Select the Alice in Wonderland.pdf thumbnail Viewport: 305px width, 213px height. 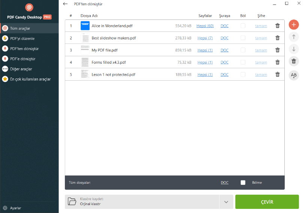pos(85,25)
